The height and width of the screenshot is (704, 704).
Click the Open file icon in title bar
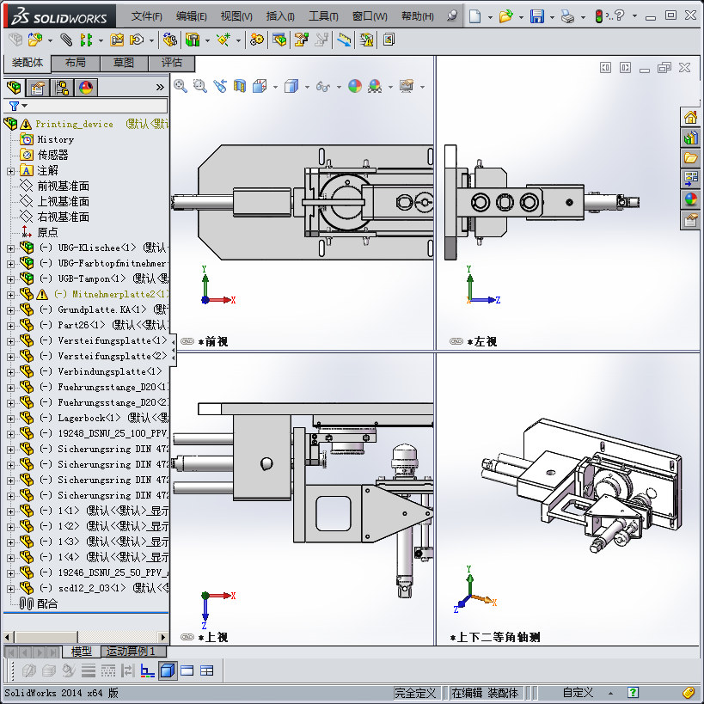(x=505, y=16)
